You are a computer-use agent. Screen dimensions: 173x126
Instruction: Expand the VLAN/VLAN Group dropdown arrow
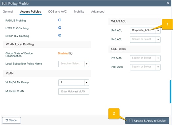[86, 83]
